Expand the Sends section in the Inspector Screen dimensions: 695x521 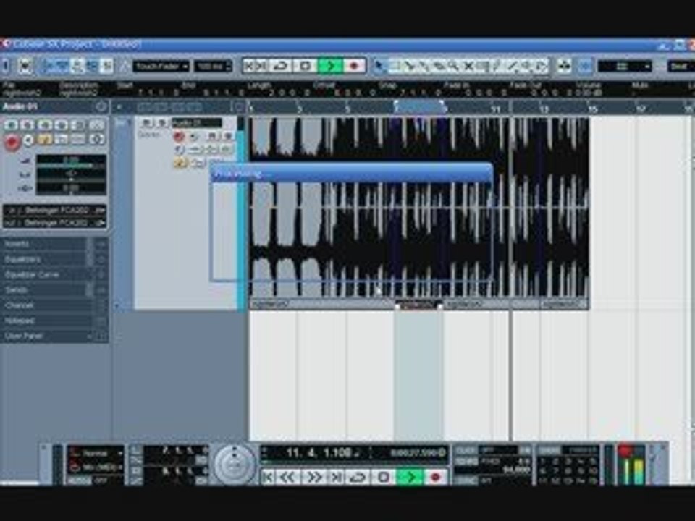(54, 289)
